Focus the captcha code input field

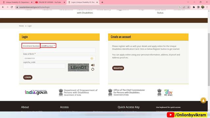(x=44, y=66)
